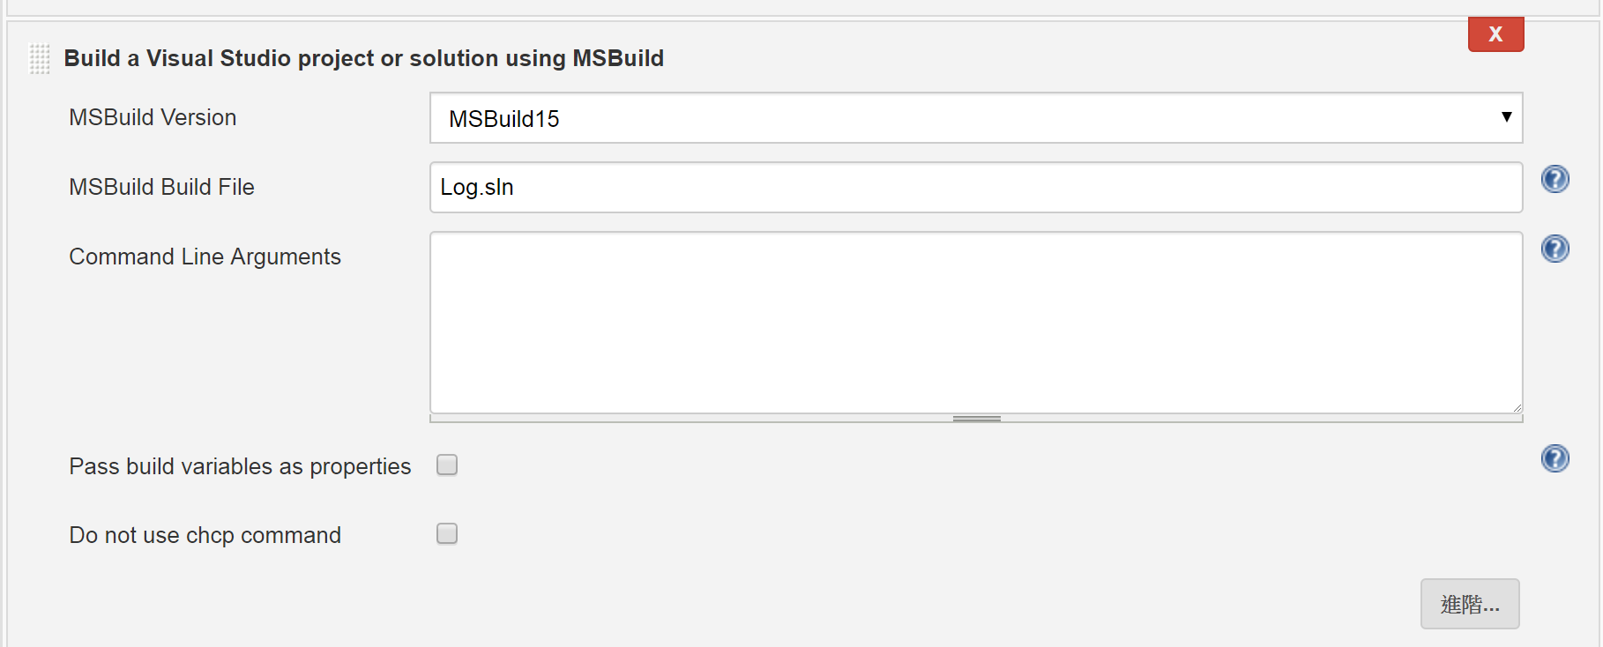The width and height of the screenshot is (1603, 647).
Task: Click the Build a Visual Studio project heading
Action: click(363, 58)
